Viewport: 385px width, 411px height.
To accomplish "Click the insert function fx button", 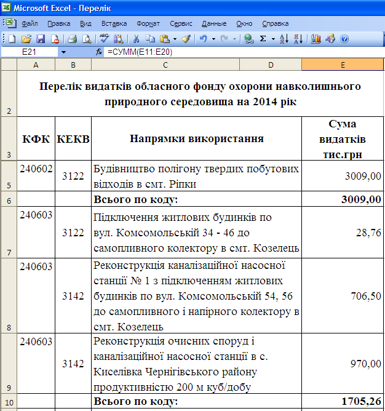I will [x=98, y=52].
